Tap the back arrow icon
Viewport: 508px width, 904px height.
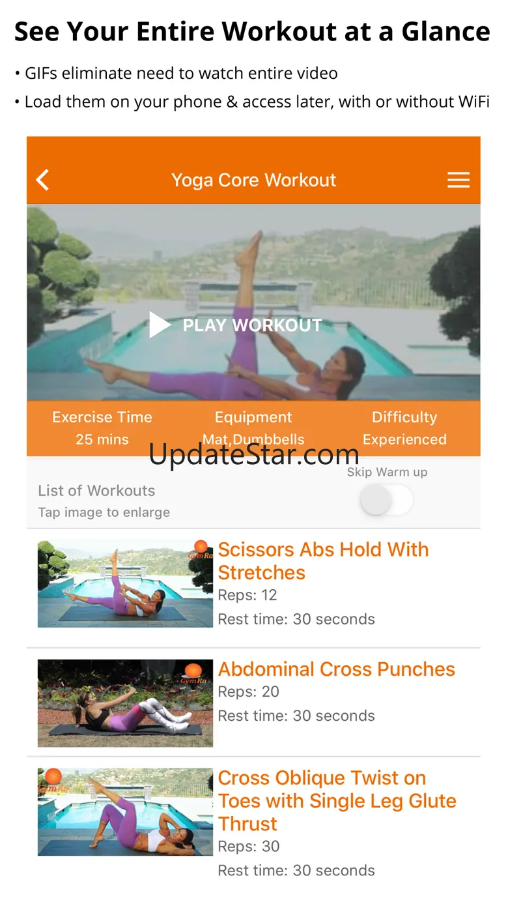tap(43, 180)
